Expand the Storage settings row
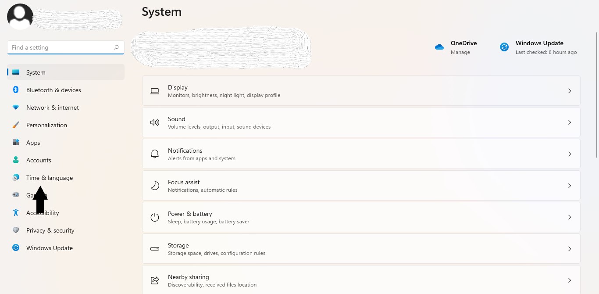The width and height of the screenshot is (599, 294). [570, 248]
